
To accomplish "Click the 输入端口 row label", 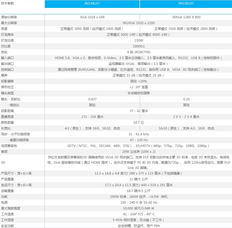I will pos(7,58).
